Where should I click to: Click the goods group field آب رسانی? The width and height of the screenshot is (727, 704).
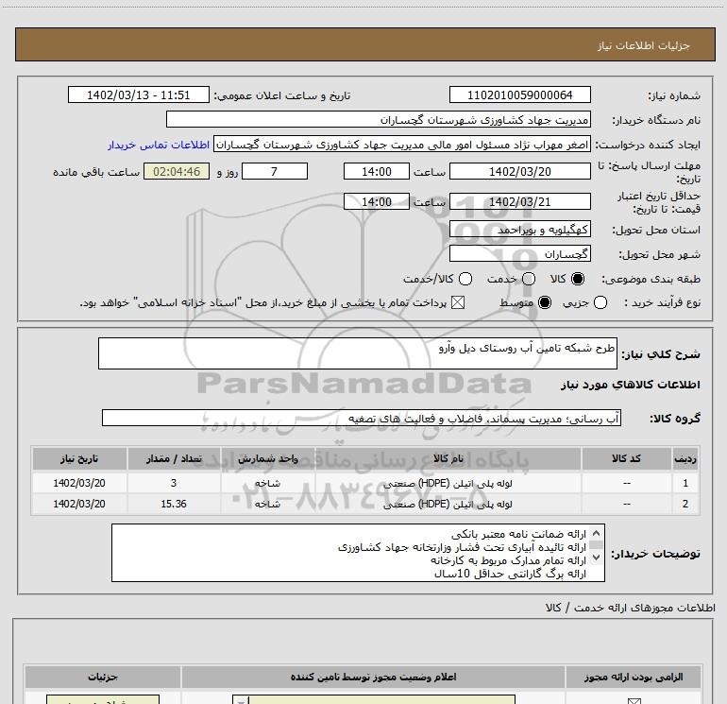362,418
